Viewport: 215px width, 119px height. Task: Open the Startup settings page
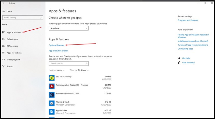tap(10, 66)
